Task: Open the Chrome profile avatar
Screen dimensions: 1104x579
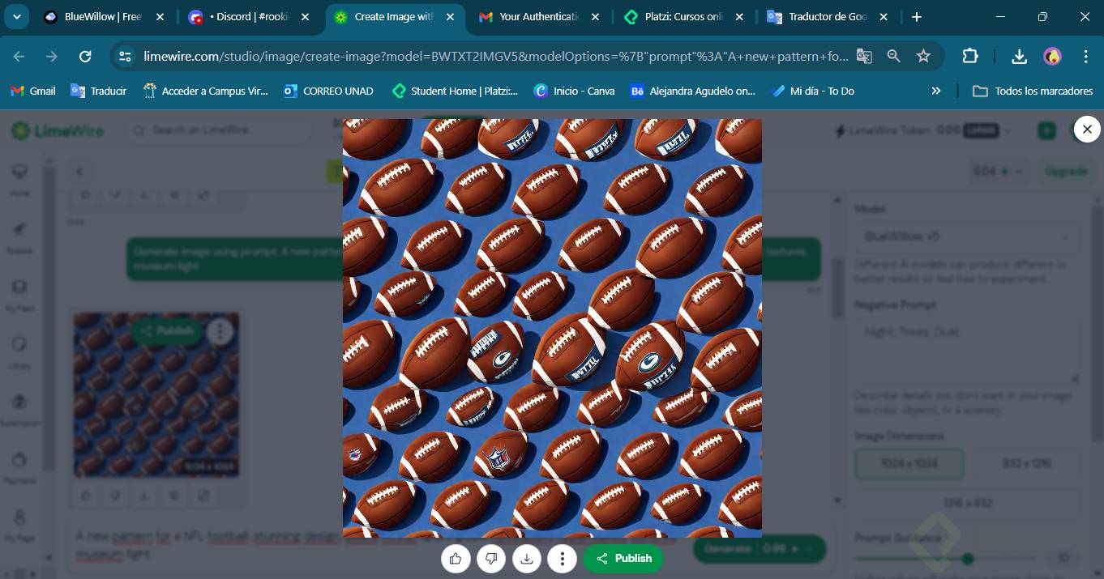Action: pyautogui.click(x=1052, y=56)
